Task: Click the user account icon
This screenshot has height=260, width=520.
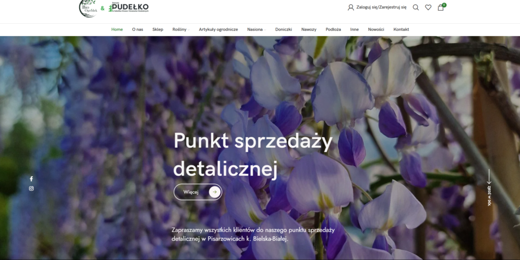Action: point(350,7)
